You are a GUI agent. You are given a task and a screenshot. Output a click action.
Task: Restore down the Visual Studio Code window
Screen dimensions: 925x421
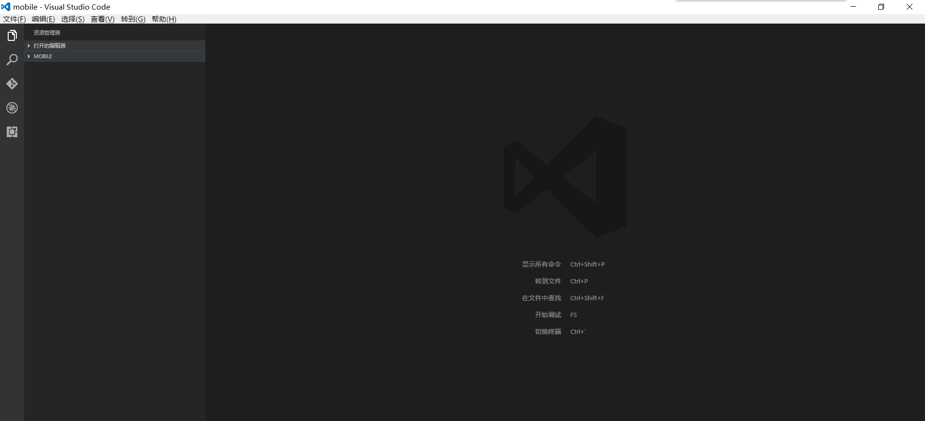pyautogui.click(x=881, y=7)
